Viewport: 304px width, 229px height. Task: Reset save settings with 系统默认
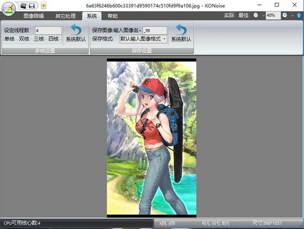click(x=181, y=33)
